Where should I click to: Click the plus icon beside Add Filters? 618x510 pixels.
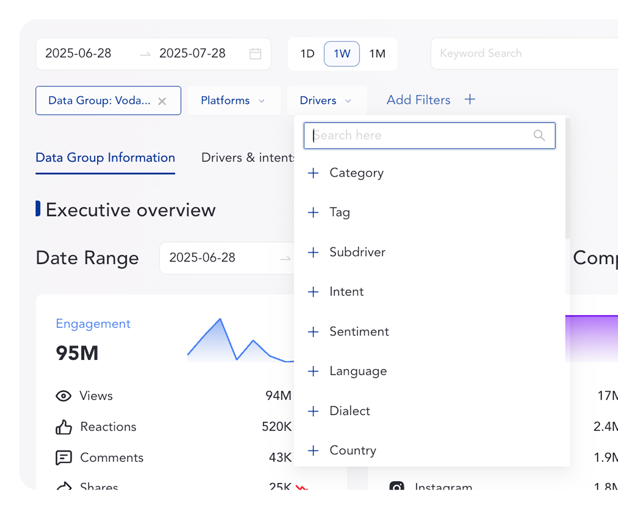pyautogui.click(x=470, y=99)
